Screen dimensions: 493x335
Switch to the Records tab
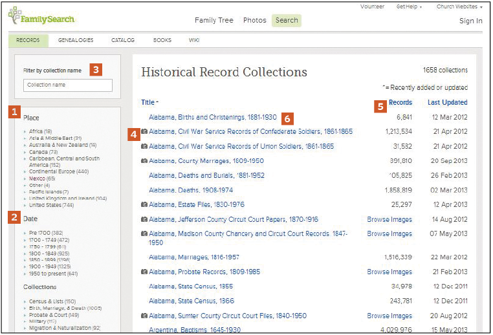28,41
